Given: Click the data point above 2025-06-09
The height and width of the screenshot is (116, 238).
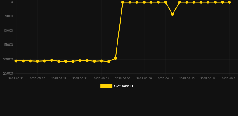Looking at the screenshot, I should (144, 2).
